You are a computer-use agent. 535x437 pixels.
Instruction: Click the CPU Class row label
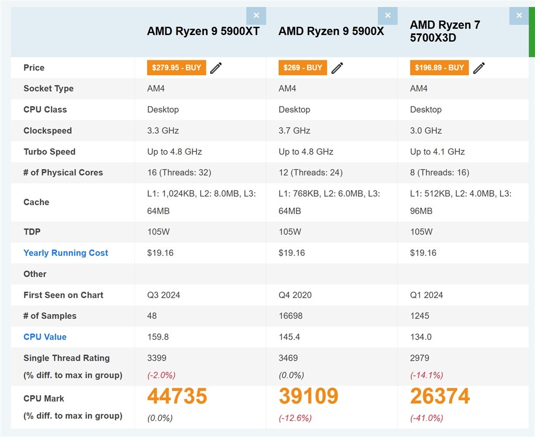tap(45, 110)
